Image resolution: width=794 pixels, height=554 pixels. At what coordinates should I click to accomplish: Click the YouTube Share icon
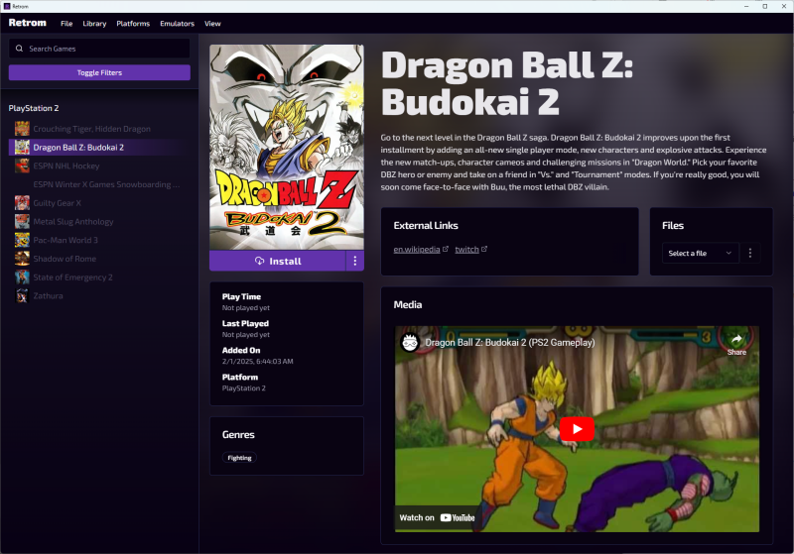pyautogui.click(x=736, y=344)
